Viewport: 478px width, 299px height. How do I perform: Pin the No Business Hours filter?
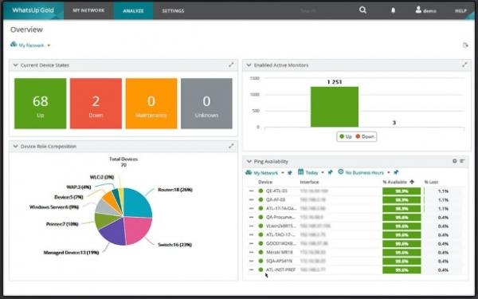pos(396,172)
